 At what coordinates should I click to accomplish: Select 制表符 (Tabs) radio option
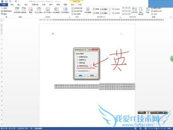tap(82, 60)
